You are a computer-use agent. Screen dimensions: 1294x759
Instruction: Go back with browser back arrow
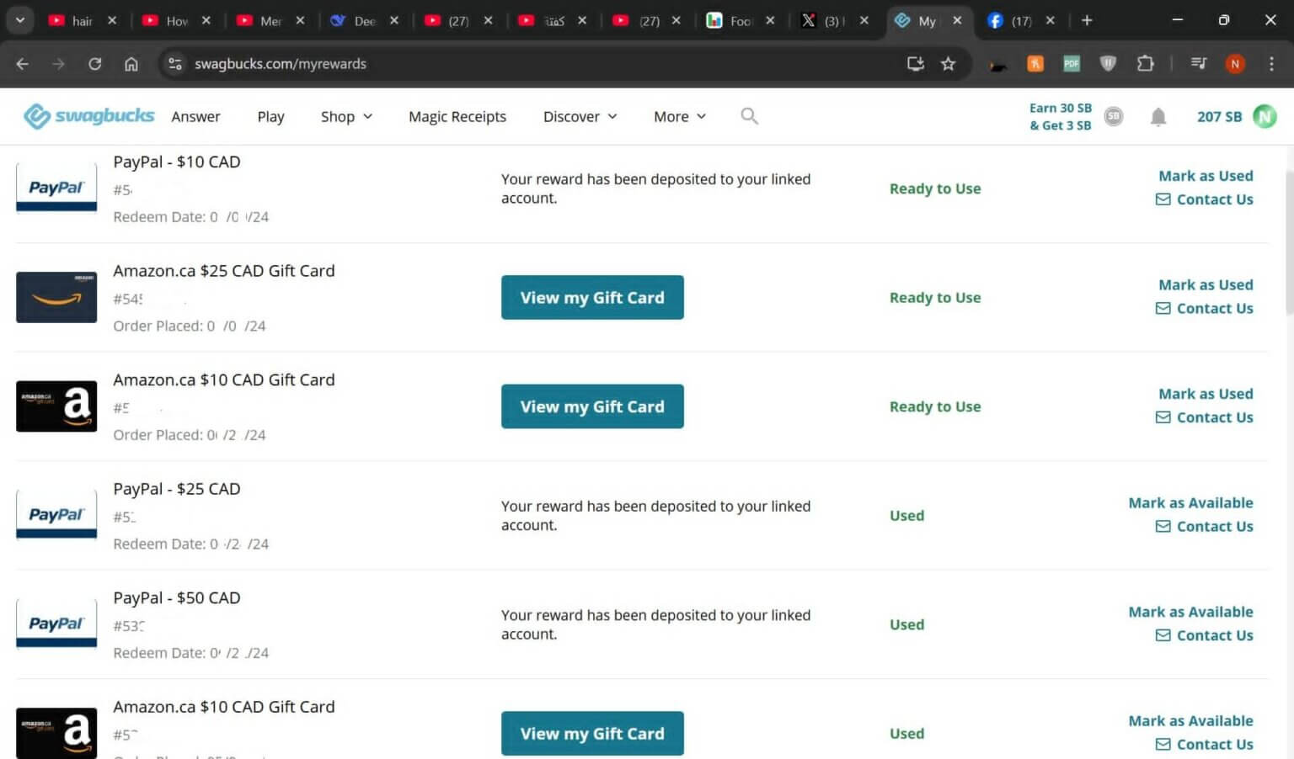coord(23,63)
